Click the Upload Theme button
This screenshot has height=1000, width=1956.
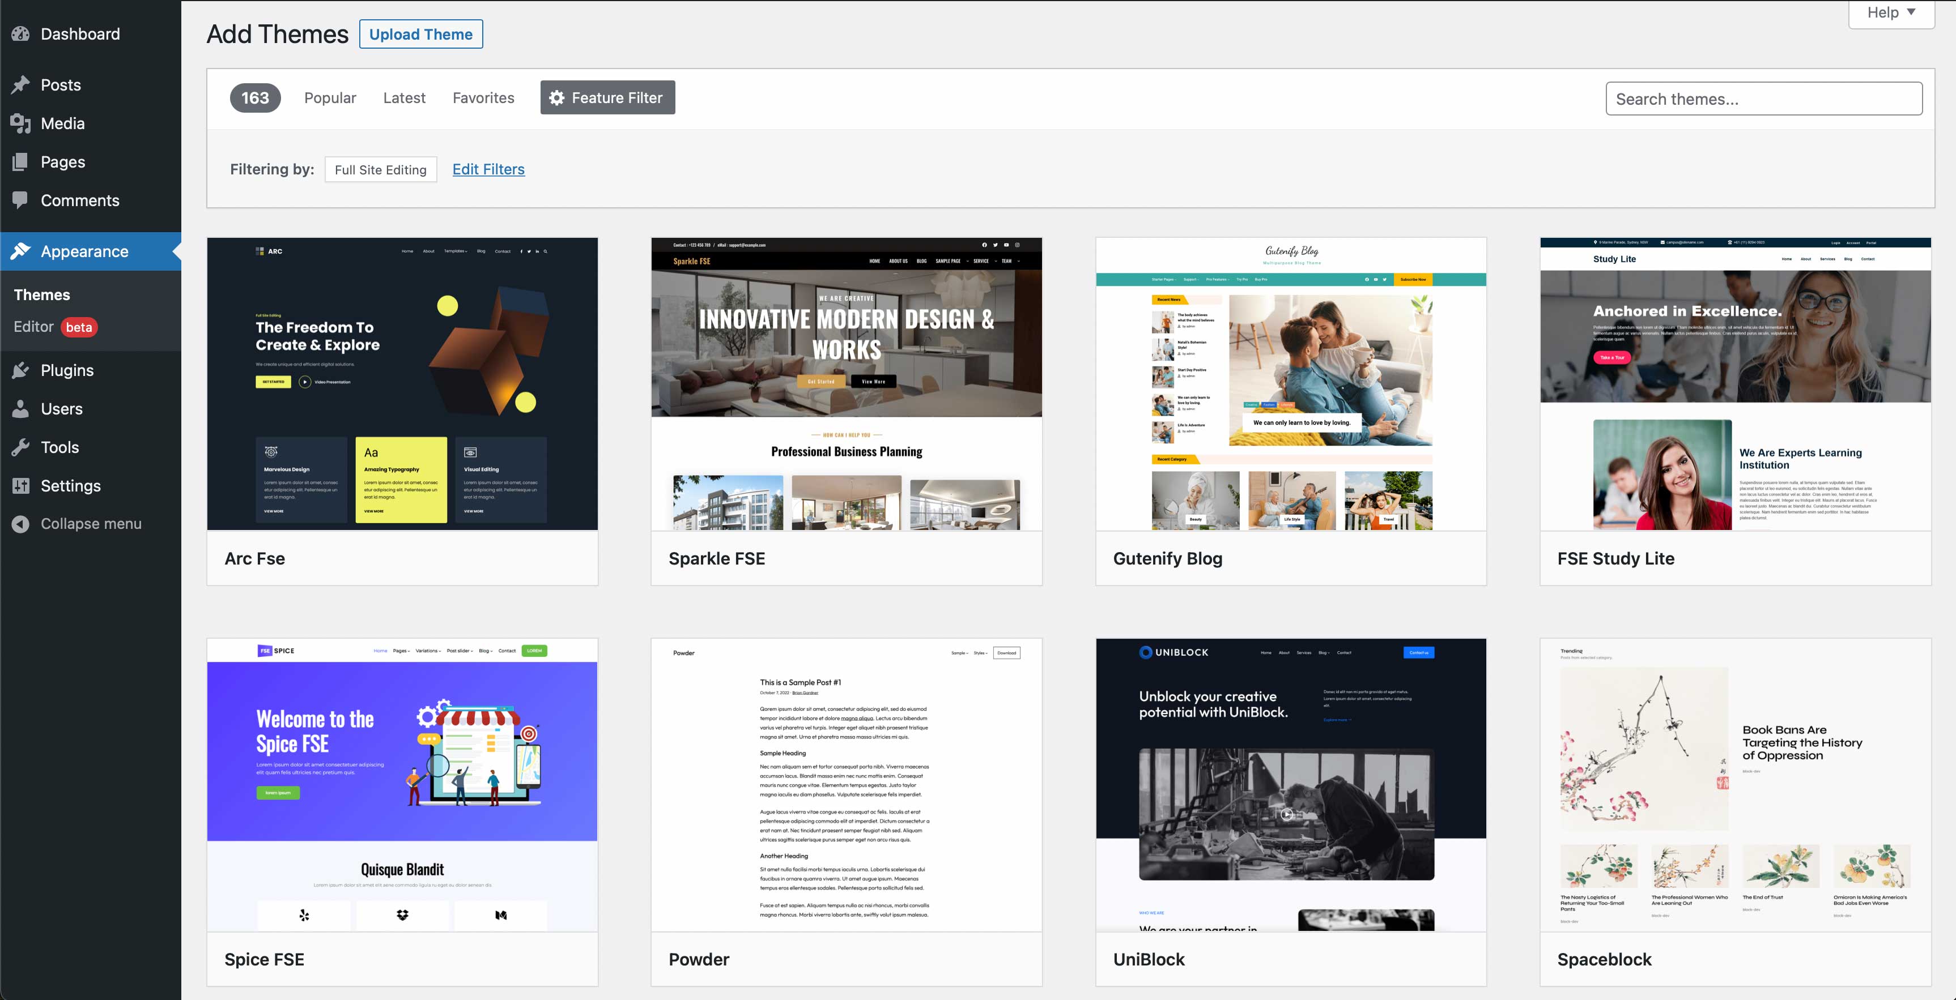[x=420, y=33]
